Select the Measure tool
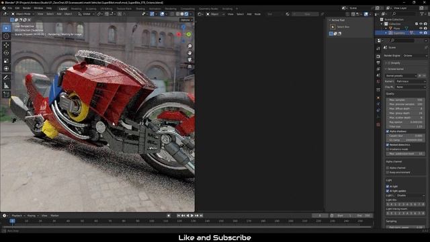 (6, 86)
